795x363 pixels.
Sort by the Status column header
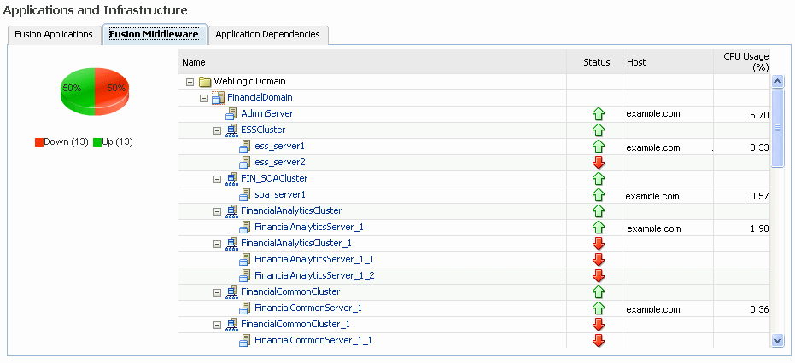596,62
